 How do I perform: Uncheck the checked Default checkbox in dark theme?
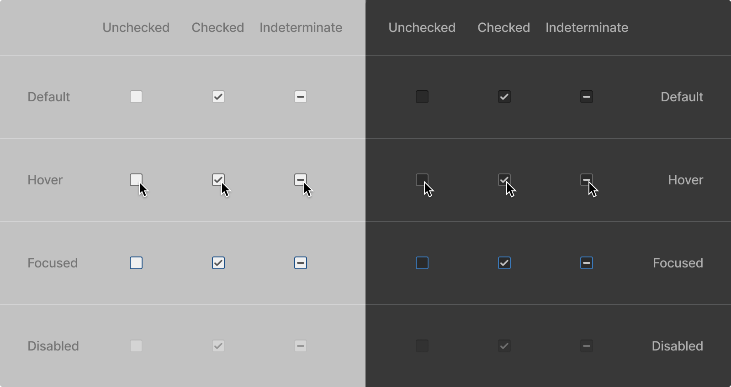tap(503, 97)
